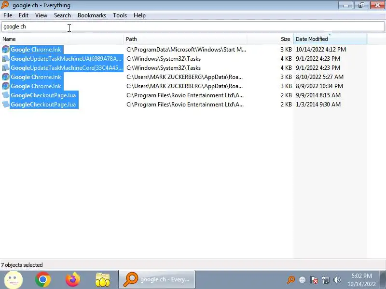Open the taskbar clock showing 5:02 PM

(361, 280)
